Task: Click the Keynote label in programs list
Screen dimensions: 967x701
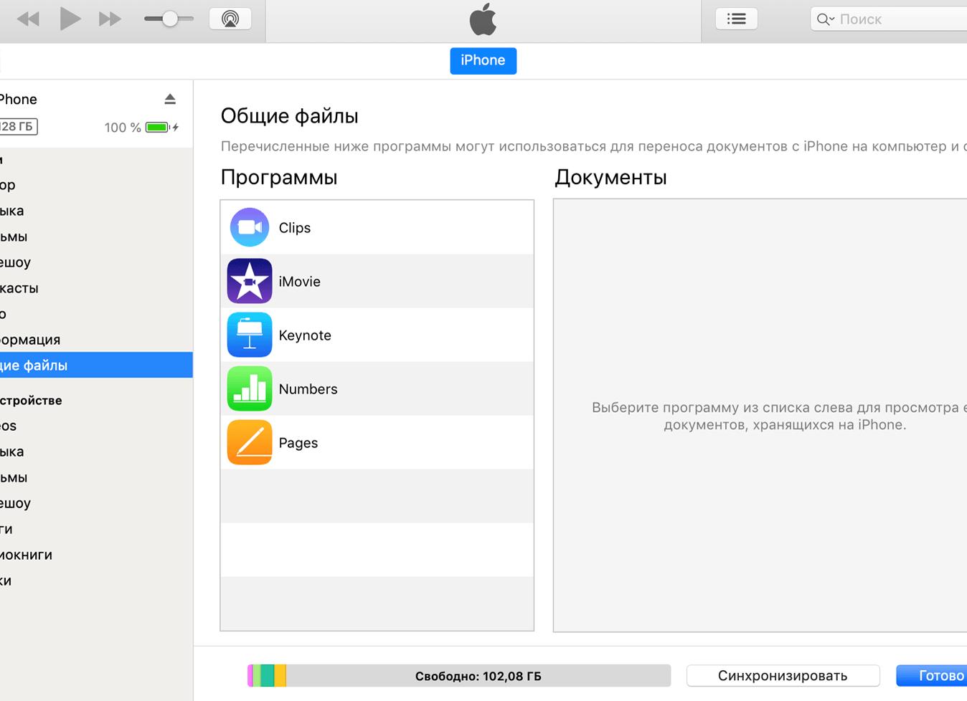Action: 305,335
